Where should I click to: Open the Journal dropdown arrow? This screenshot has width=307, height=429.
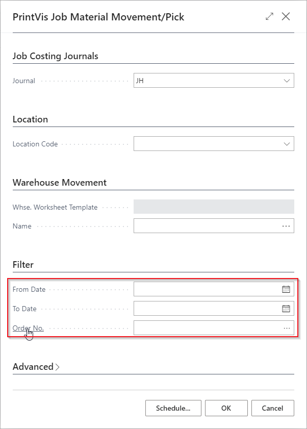[x=286, y=81]
